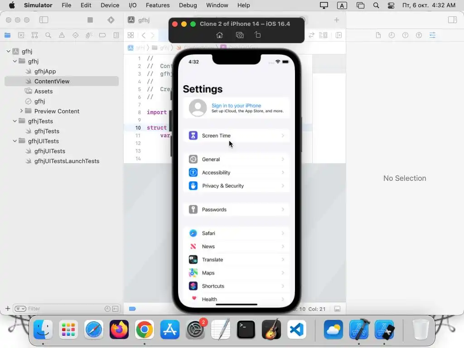The height and width of the screenshot is (348, 464).
Task: Tap Sign in to your iPhone link
Action: [x=236, y=106]
